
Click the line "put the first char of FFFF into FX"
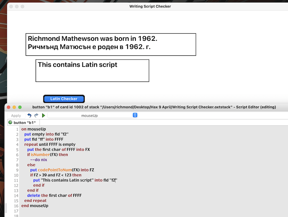point(59,150)
